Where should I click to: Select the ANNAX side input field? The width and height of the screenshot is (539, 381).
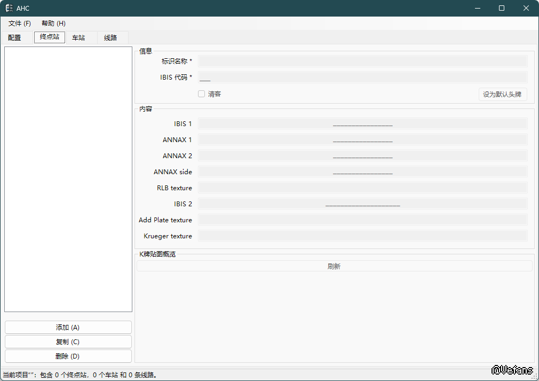click(x=362, y=172)
